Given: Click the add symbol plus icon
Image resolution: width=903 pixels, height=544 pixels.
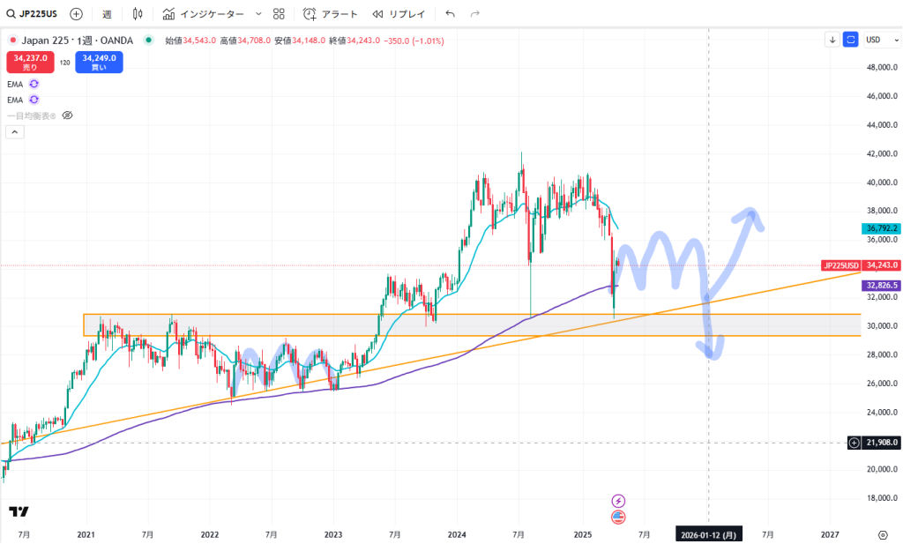Looking at the screenshot, I should click(x=77, y=14).
